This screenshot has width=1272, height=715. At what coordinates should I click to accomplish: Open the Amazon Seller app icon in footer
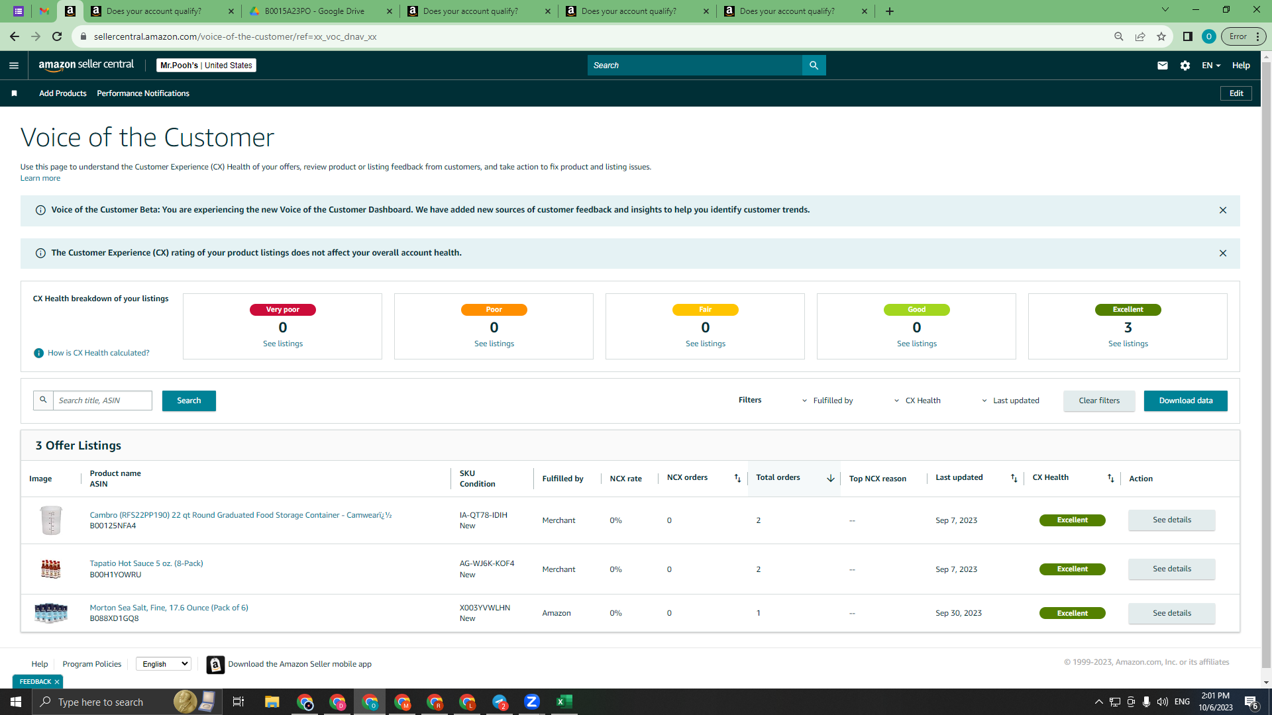(x=215, y=665)
